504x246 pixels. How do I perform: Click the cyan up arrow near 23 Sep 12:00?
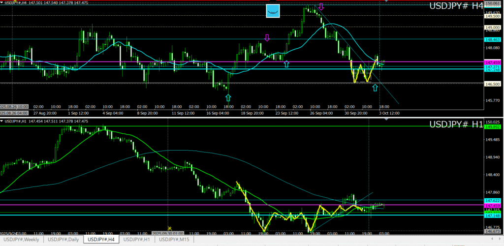pyautogui.click(x=286, y=64)
